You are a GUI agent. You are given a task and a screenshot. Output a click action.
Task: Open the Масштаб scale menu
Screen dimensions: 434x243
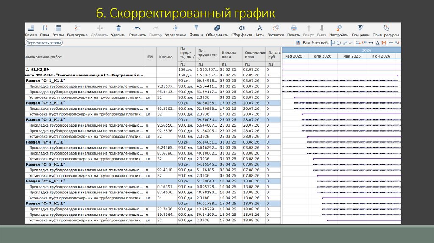(320, 43)
